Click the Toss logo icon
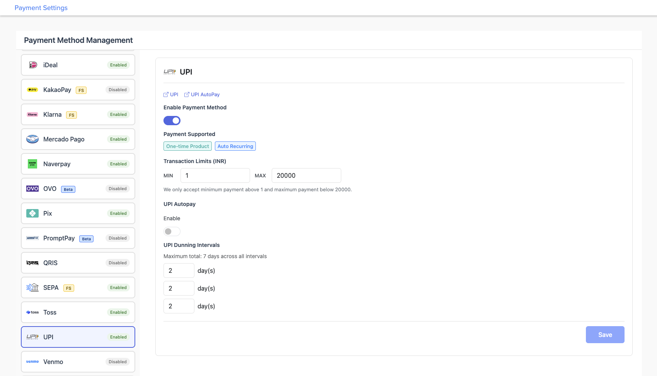Image resolution: width=657 pixels, height=376 pixels. click(32, 312)
